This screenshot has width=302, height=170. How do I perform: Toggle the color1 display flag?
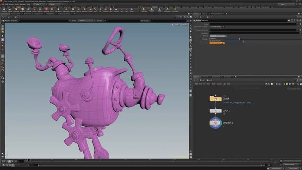pyautogui.click(x=220, y=111)
